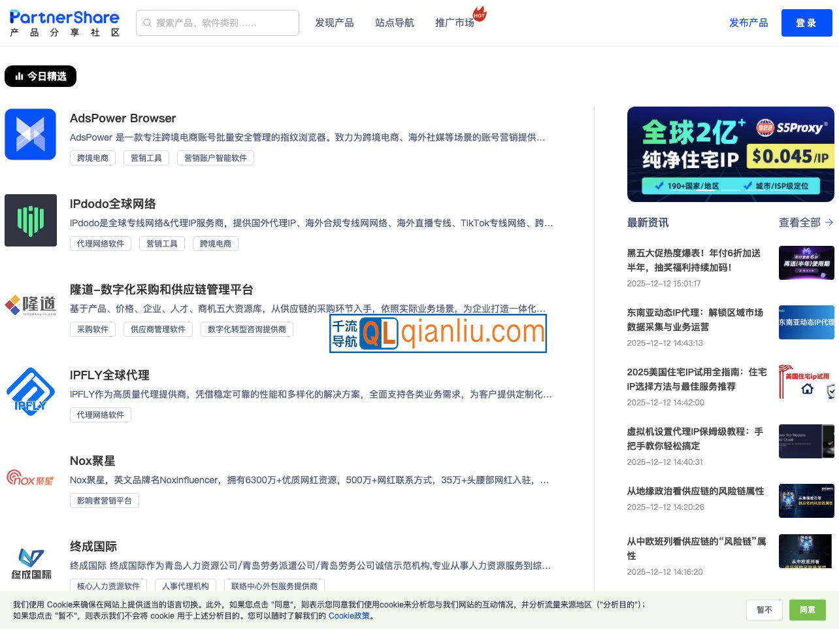Click the 隆道 diamond logo icon

[x=30, y=305]
